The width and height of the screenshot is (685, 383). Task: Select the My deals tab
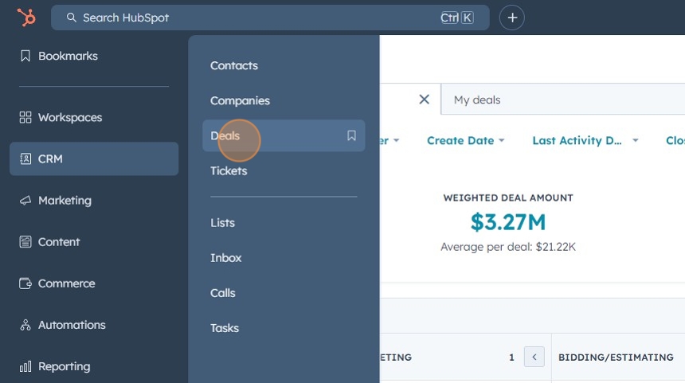[477, 100]
